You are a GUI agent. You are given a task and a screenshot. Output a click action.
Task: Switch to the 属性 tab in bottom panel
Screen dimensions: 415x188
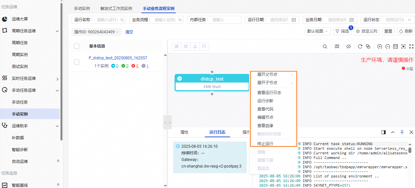point(184,132)
